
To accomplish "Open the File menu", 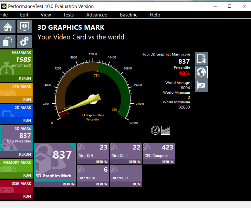I will (4, 15).
